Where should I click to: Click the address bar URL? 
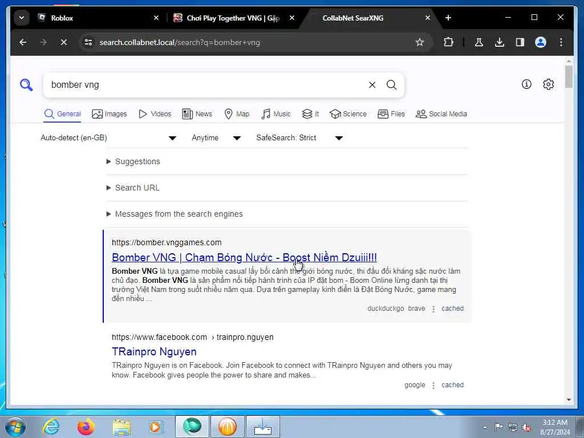(x=180, y=42)
